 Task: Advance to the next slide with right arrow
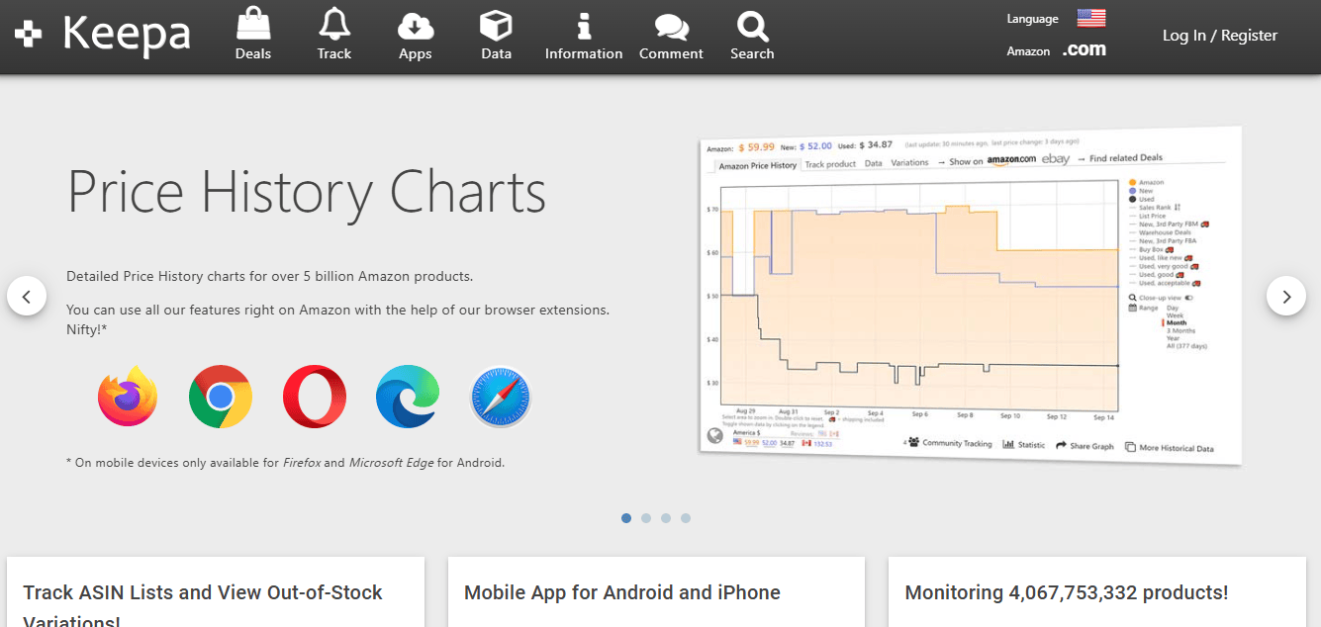click(1286, 296)
